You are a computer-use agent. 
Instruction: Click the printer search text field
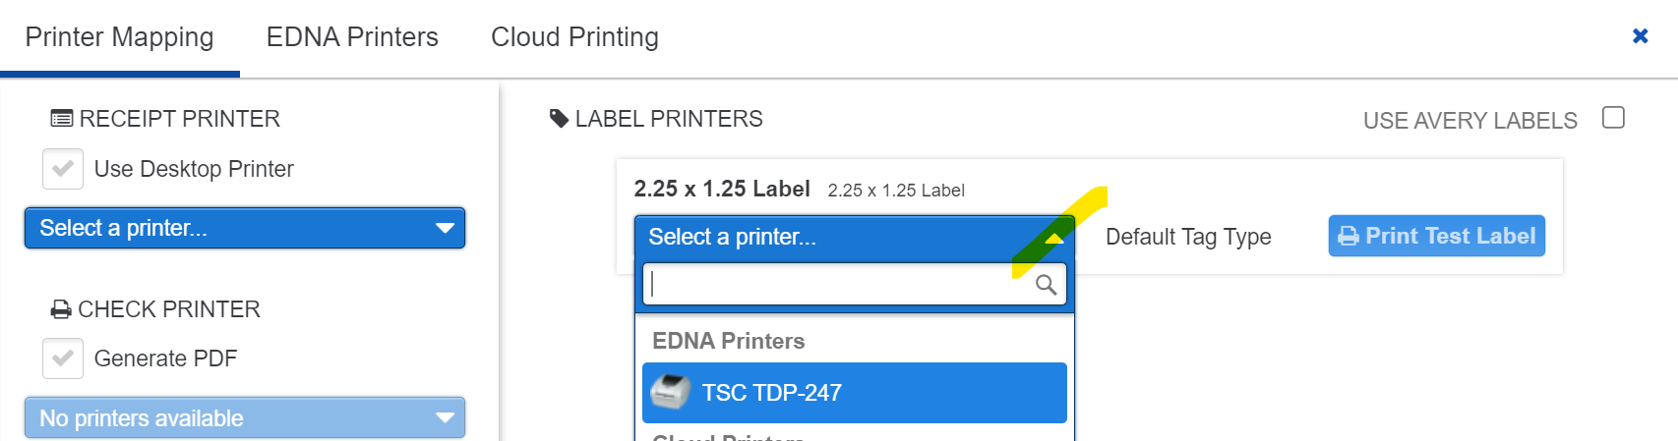(836, 285)
